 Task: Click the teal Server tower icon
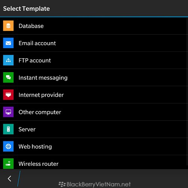tap(8, 129)
